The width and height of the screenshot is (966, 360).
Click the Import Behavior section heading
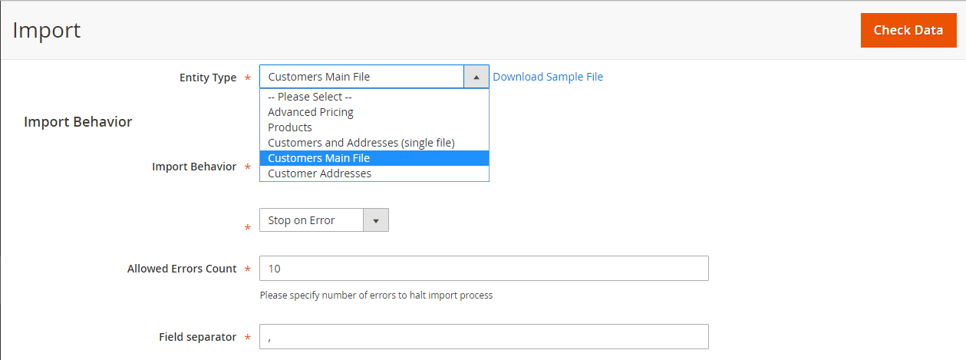coord(78,122)
